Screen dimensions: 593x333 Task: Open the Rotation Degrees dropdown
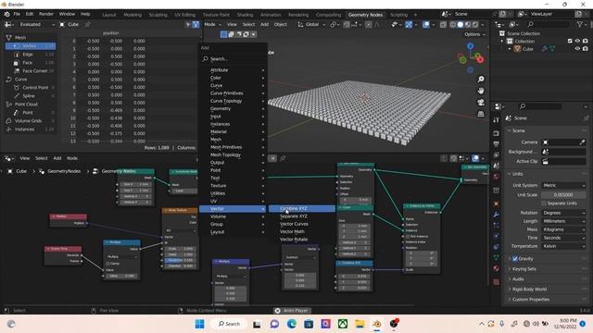click(563, 213)
